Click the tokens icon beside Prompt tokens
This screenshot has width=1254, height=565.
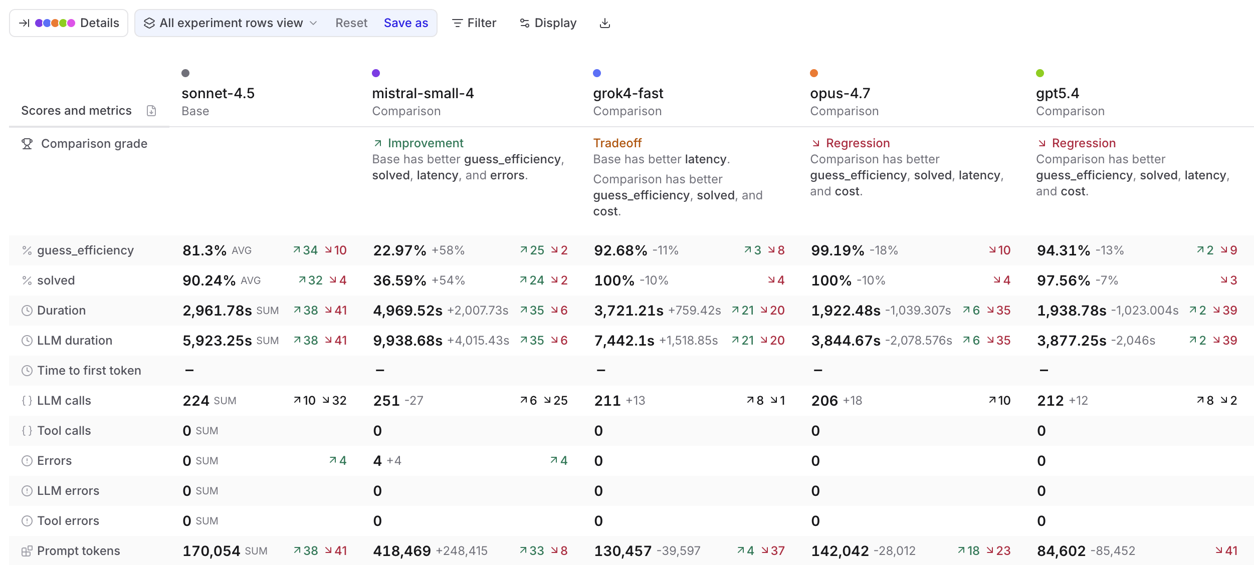coord(27,551)
